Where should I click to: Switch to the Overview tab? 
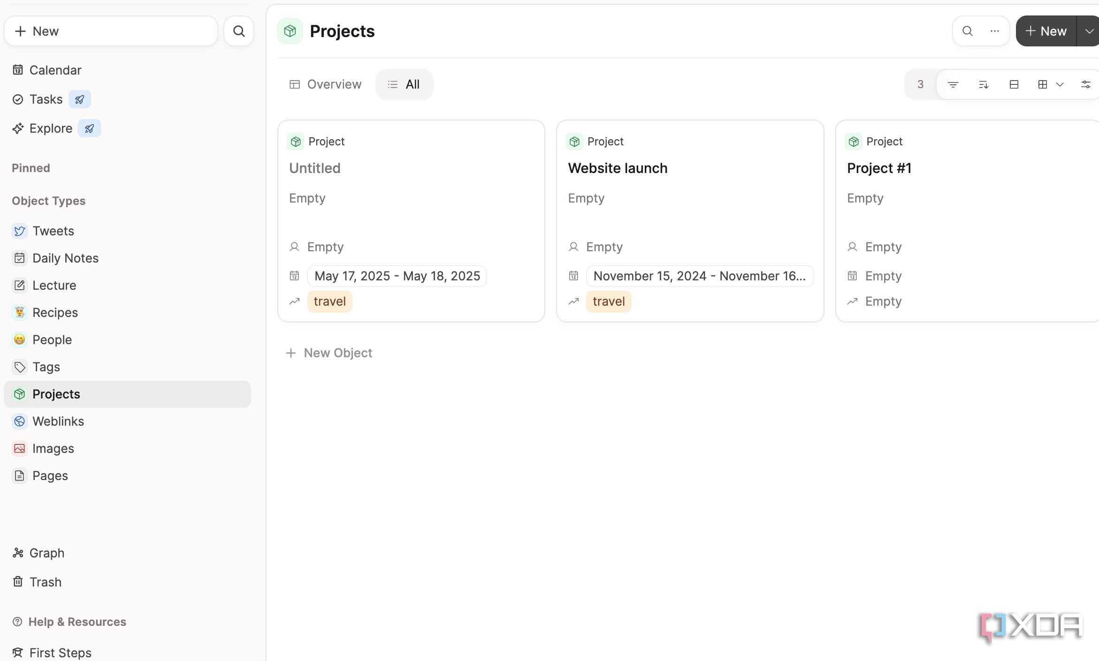point(325,84)
